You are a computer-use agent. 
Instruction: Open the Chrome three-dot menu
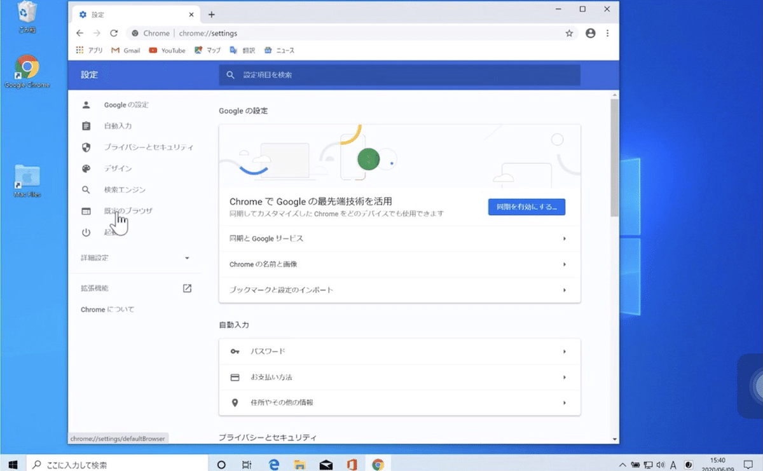click(x=607, y=33)
